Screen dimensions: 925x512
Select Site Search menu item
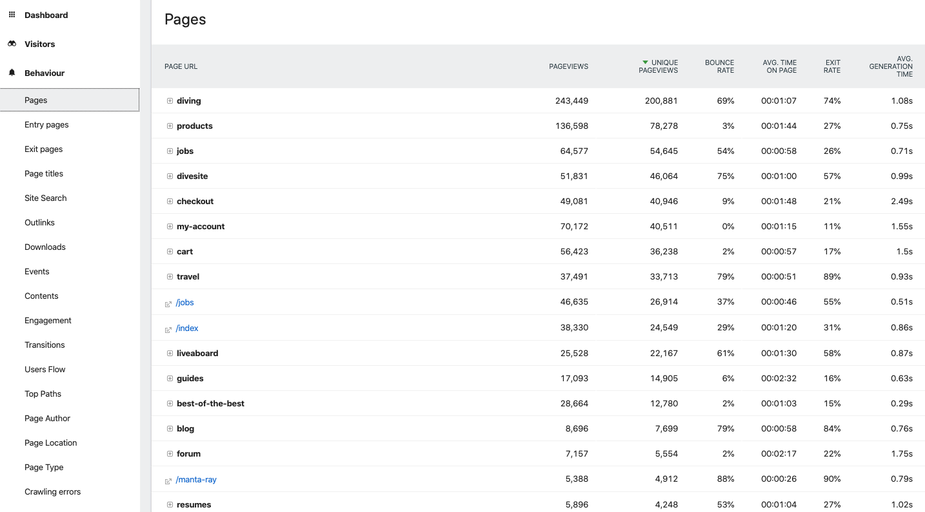[x=45, y=198]
